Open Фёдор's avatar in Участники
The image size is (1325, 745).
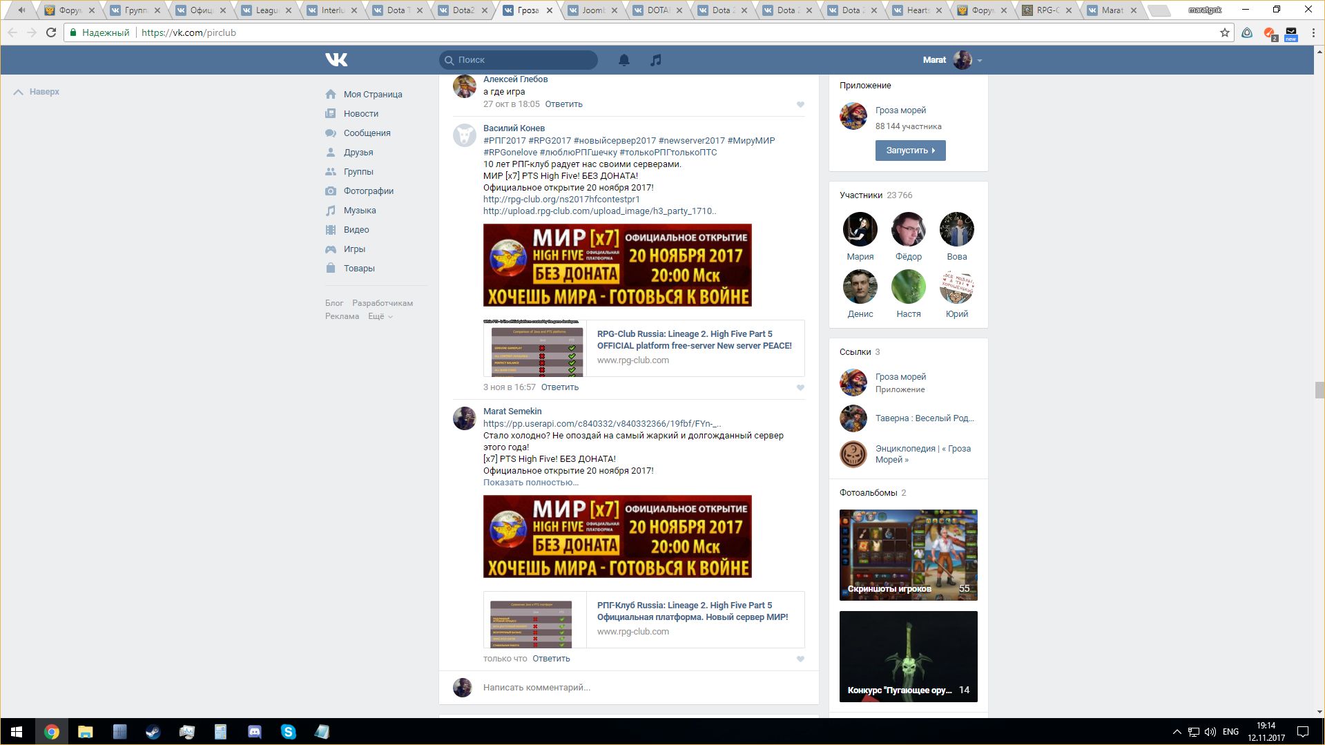(x=909, y=229)
